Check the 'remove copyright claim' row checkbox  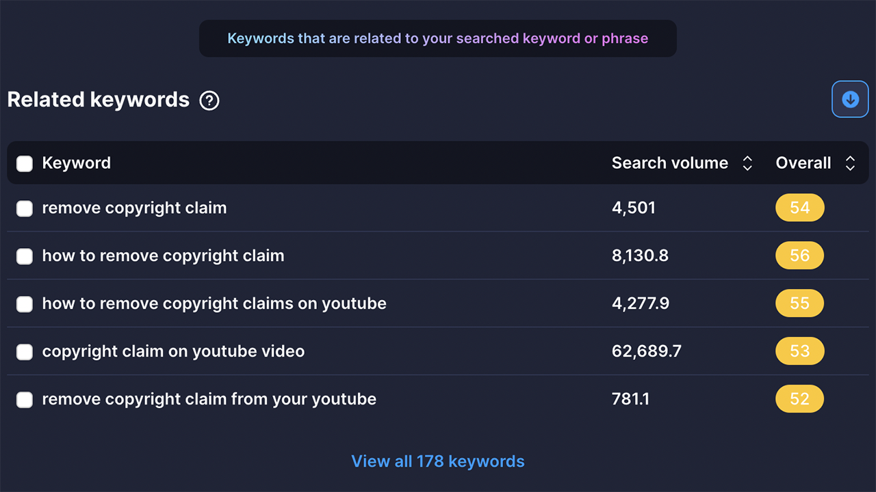click(x=25, y=208)
